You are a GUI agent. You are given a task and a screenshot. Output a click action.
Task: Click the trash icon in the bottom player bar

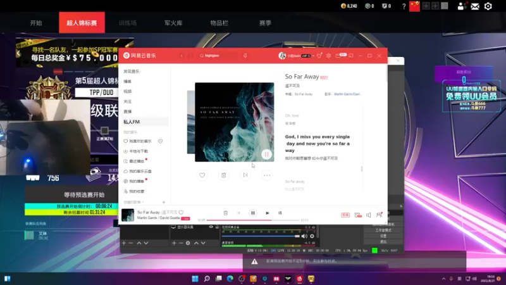coord(226,213)
